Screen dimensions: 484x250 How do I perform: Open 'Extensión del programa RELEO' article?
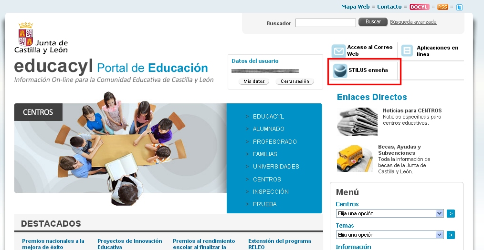coord(279,244)
